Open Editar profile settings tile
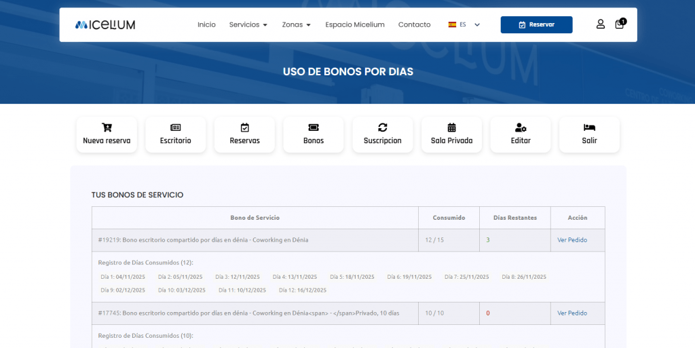 (521, 134)
